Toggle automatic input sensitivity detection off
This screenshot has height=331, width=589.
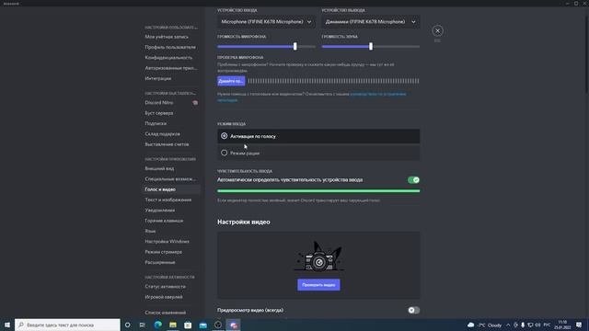(413, 180)
